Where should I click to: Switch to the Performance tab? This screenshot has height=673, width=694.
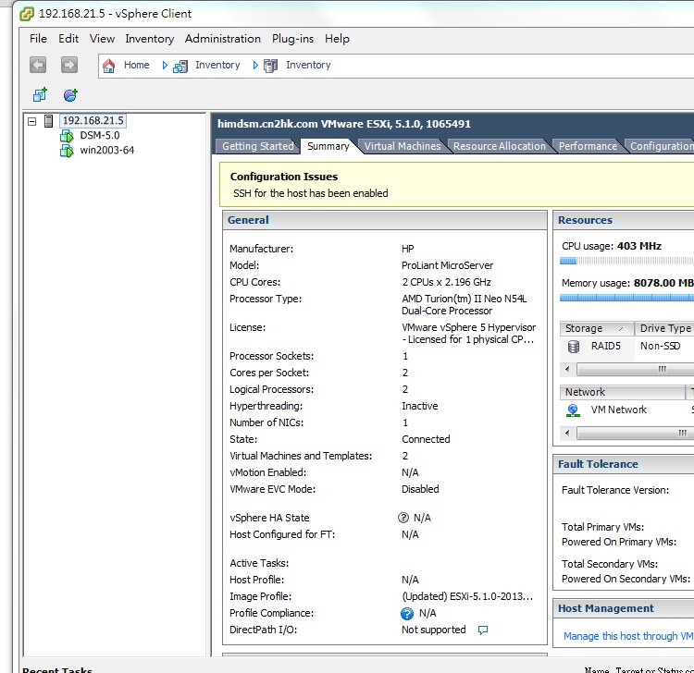588,146
